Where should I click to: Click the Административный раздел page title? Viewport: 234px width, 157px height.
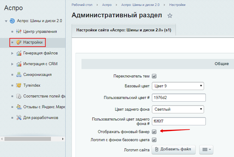click(x=117, y=15)
